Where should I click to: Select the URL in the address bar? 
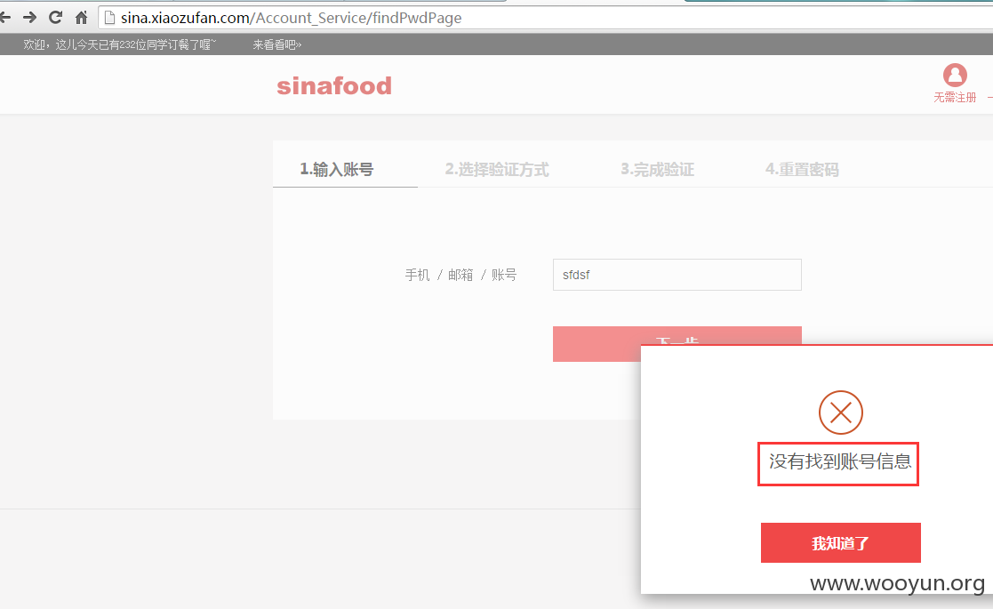292,18
